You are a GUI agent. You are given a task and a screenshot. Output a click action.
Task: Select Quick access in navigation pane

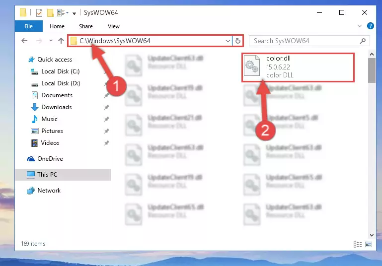click(x=50, y=60)
